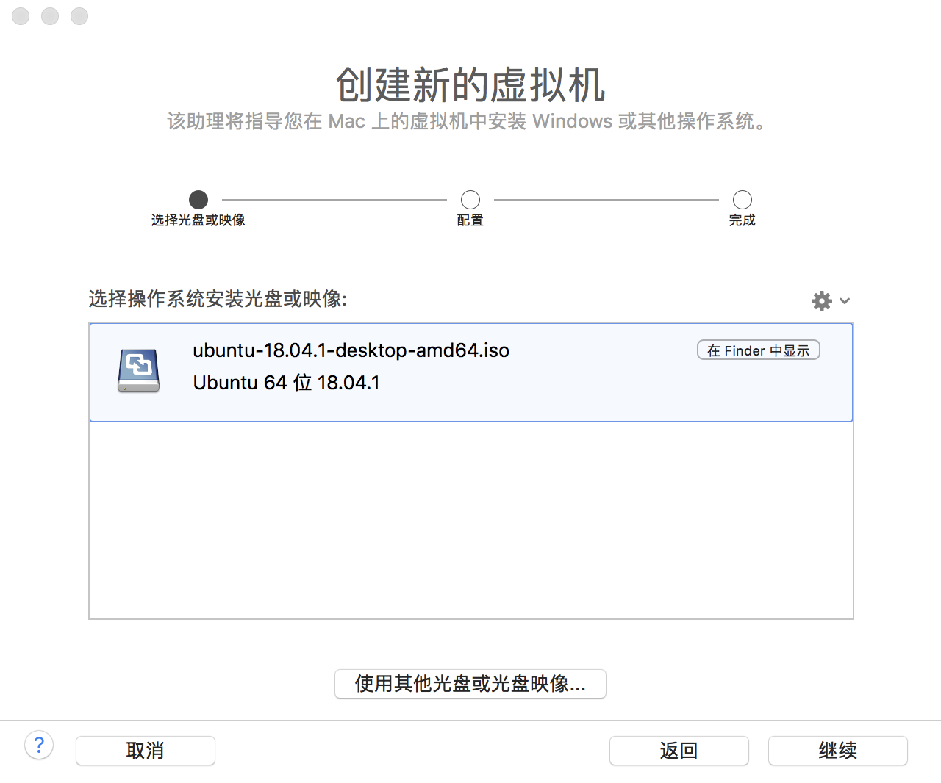Click the 返回 button

coord(679,751)
